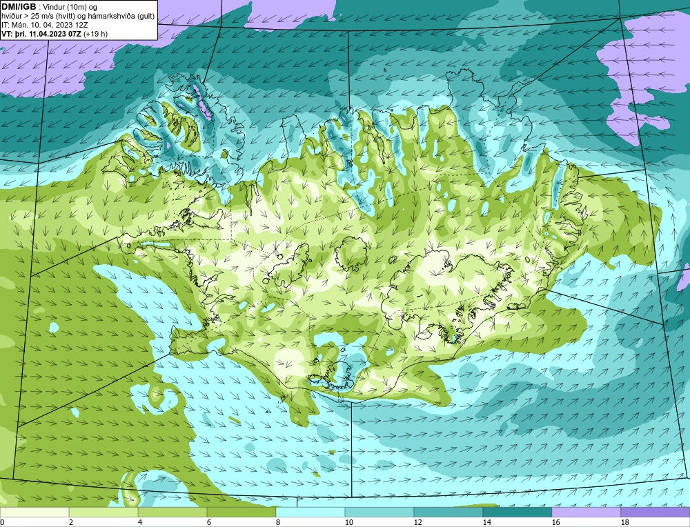Select the legend swatch between 2 and 4
Image resolution: width=690 pixels, height=527 pixels.
(103, 512)
